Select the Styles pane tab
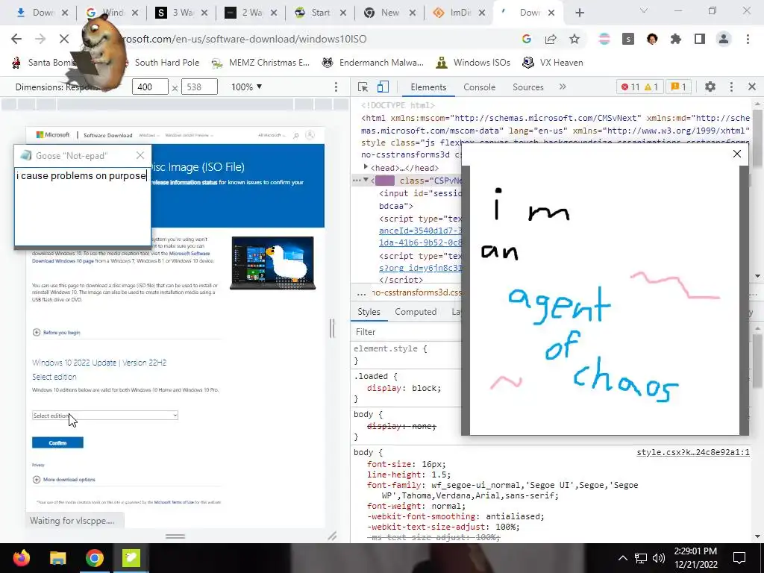Viewport: 764px width, 573px height. tap(369, 312)
